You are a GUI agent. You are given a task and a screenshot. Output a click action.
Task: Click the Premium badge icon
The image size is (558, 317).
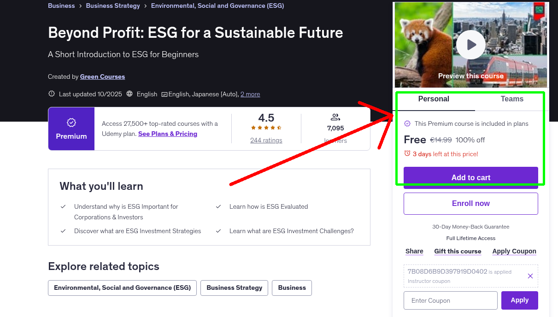[71, 123]
